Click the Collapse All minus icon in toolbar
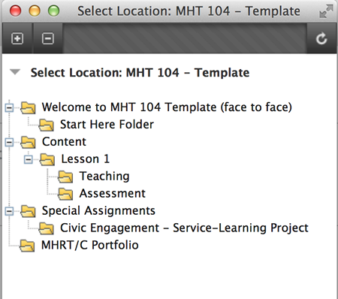 48,38
